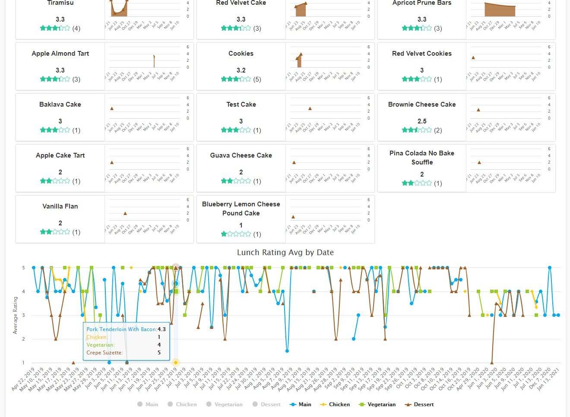Enable the greyed-out Main legend item

point(148,404)
